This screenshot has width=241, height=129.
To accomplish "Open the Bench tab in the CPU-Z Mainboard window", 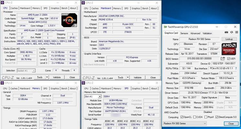I will [x=145, y=8].
